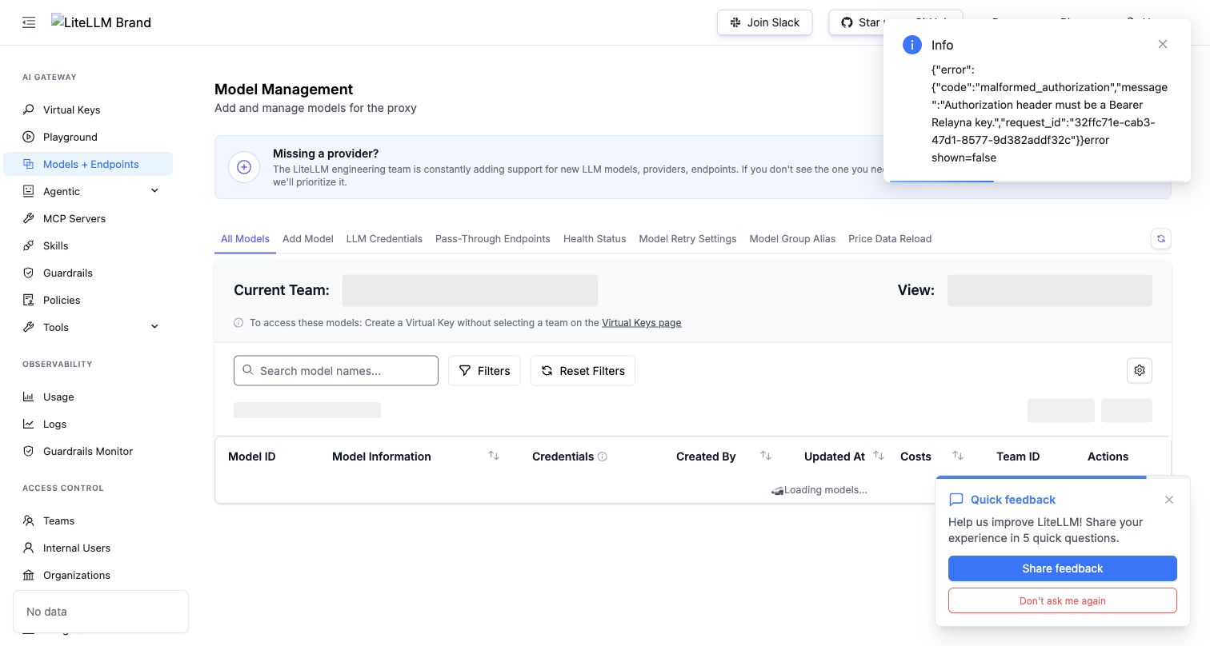Click the Guardrails Monitor shield icon
Screen dimensions: 1210x646
[29, 451]
